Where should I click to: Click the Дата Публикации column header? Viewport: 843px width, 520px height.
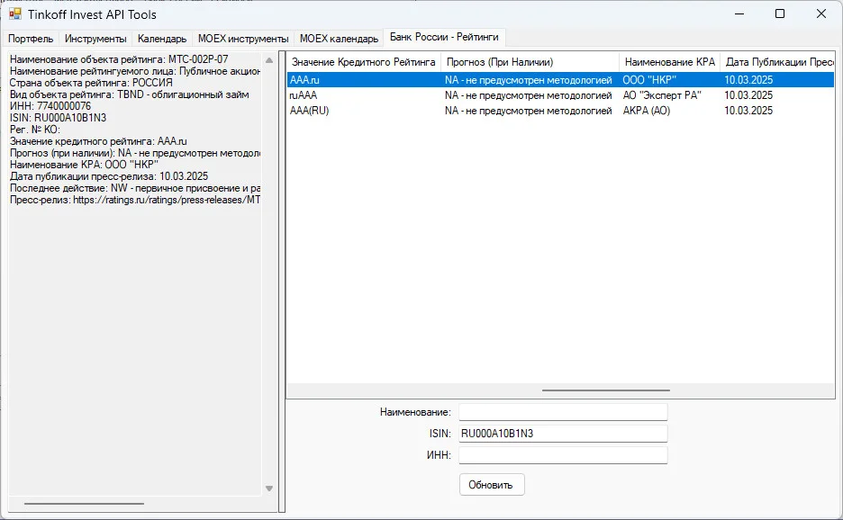point(777,62)
